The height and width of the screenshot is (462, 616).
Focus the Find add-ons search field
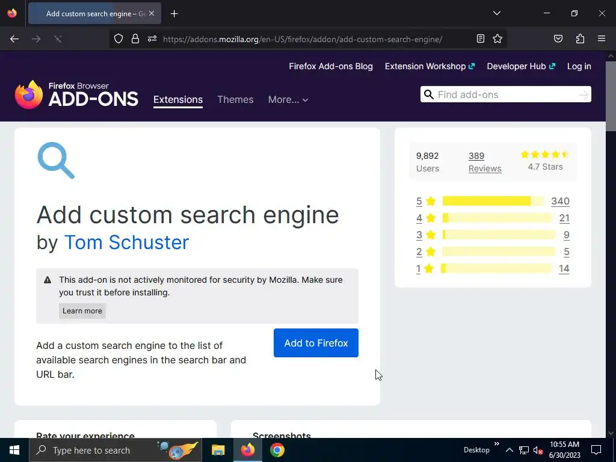pyautogui.click(x=505, y=94)
